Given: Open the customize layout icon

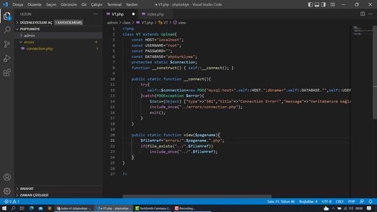Looking at the screenshot, I should click(332, 4).
